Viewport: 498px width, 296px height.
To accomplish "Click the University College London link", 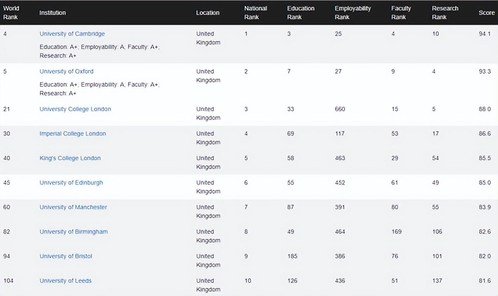I will pyautogui.click(x=75, y=109).
